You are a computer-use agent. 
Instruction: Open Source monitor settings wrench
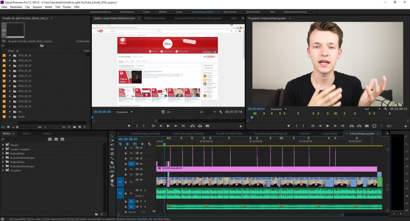coord(221,112)
